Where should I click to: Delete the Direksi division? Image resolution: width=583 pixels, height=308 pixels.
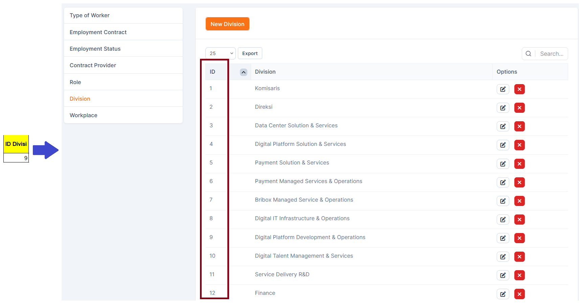tap(519, 108)
